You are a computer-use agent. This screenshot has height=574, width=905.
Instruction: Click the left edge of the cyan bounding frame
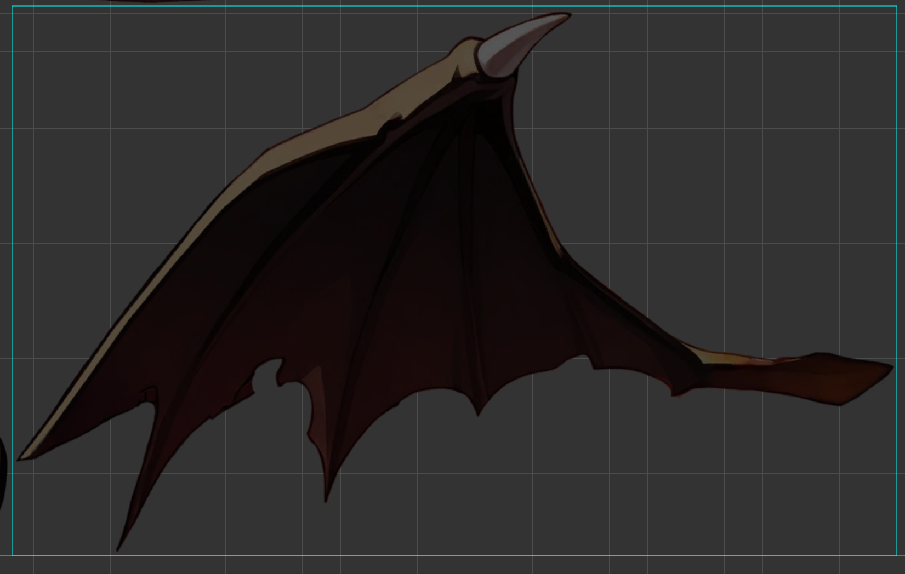point(12,219)
